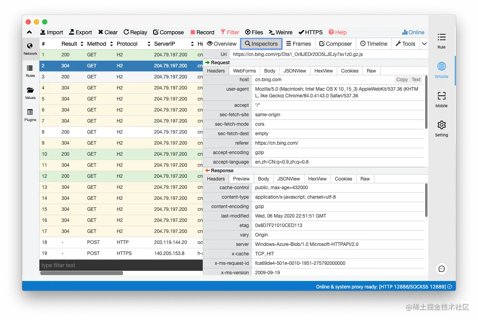
Task: Click Export in the toolbar
Action: (80, 32)
